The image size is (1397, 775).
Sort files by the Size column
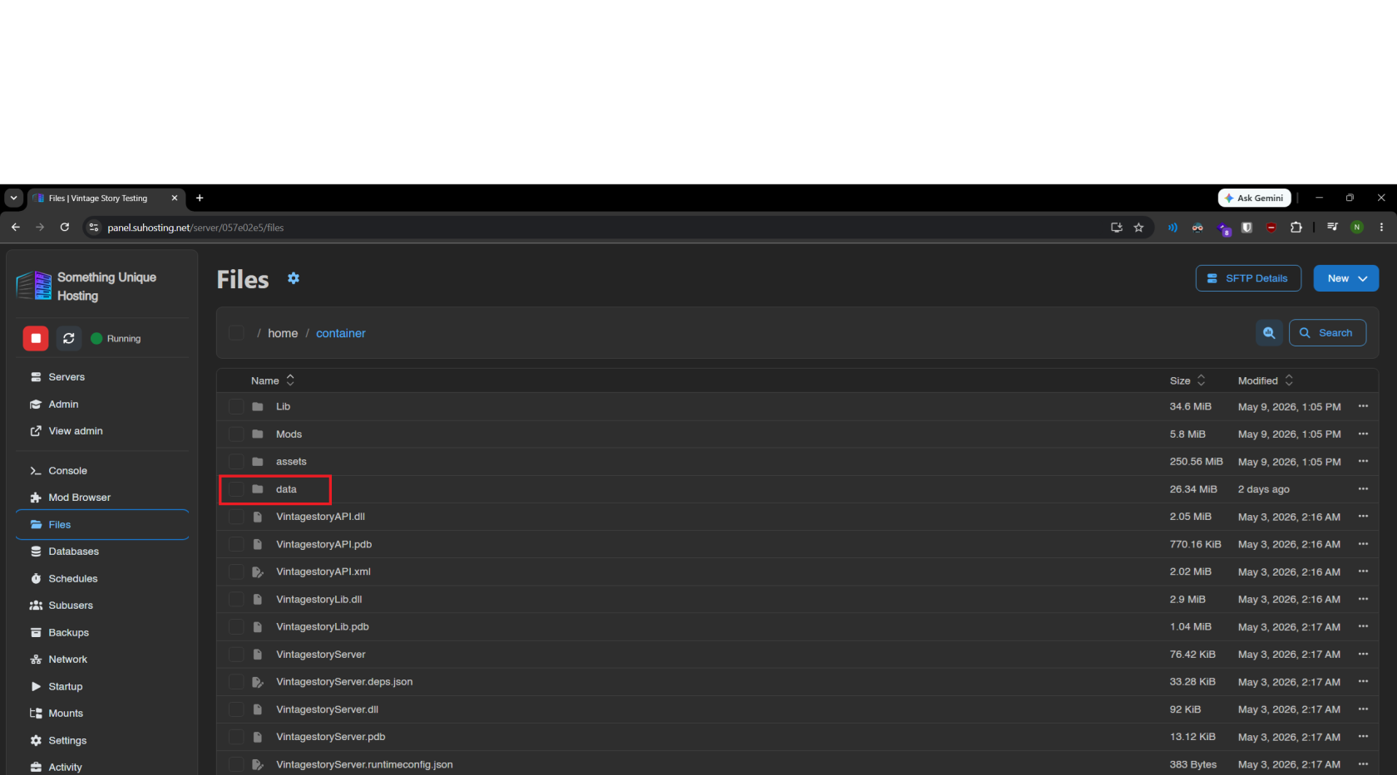coord(1187,380)
